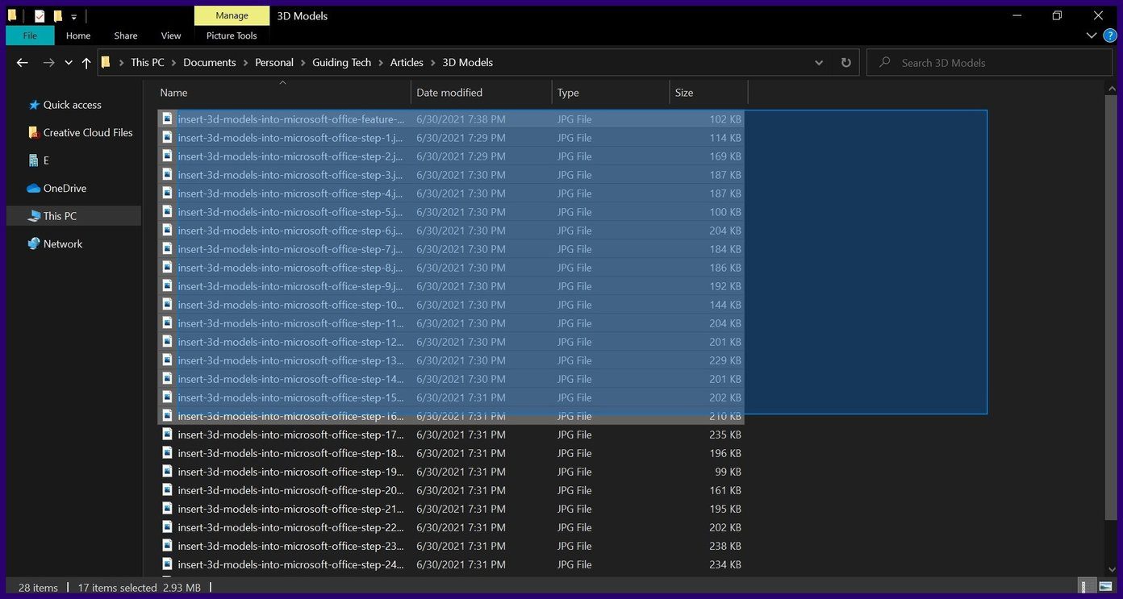The image size is (1123, 599).
Task: Open the address bar history dropdown
Action: [819, 63]
